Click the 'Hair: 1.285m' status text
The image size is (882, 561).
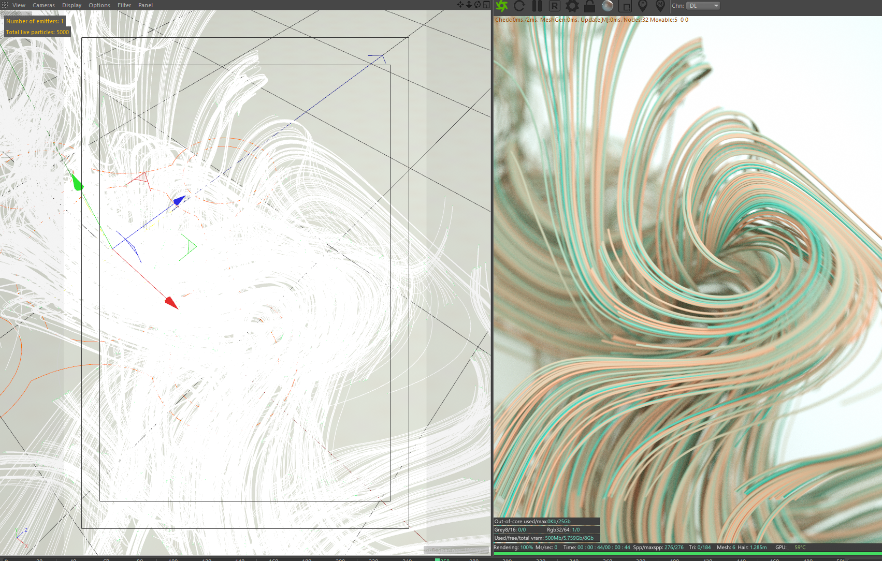click(752, 547)
